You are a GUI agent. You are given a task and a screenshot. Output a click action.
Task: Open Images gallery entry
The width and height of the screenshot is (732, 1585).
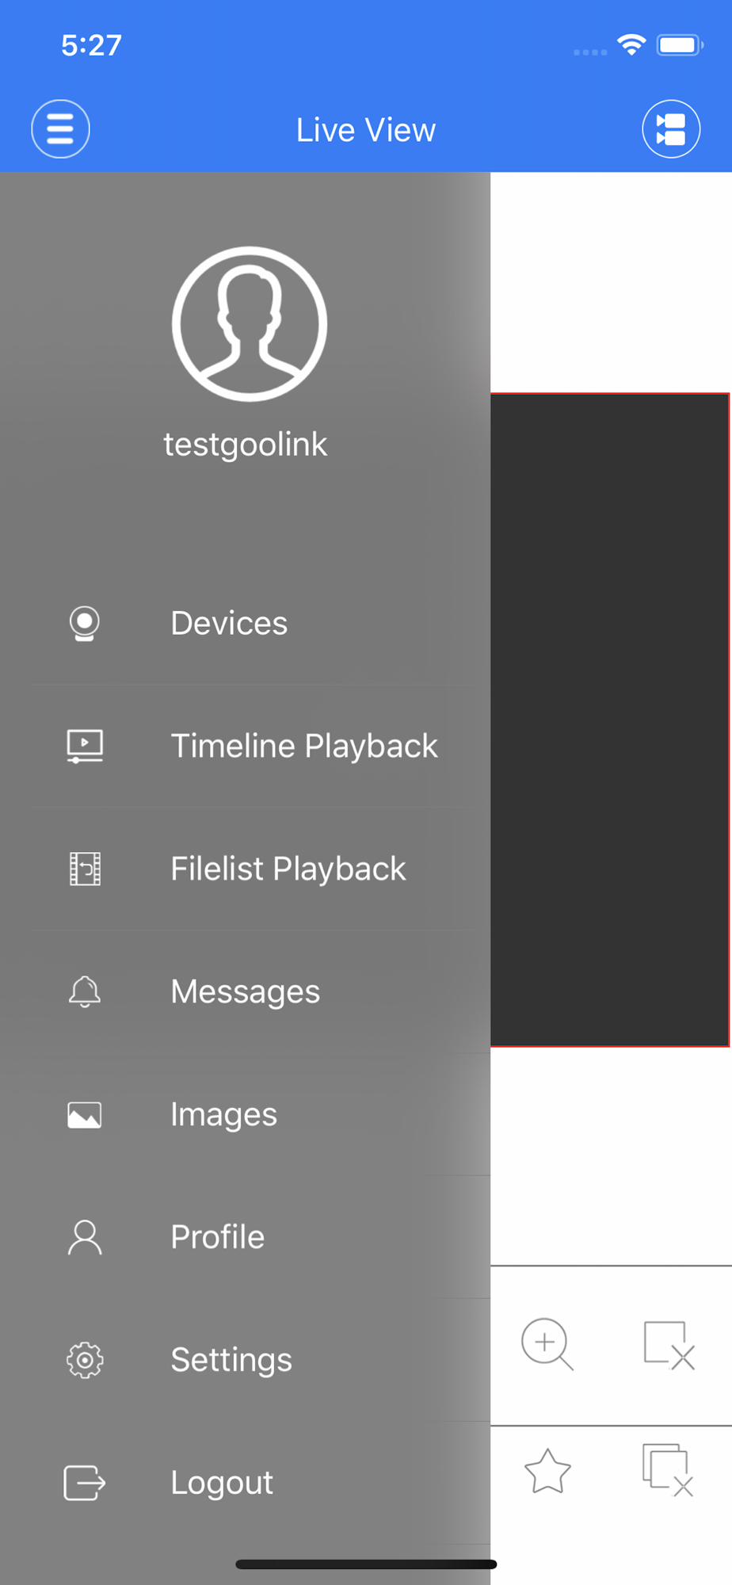tap(224, 1115)
